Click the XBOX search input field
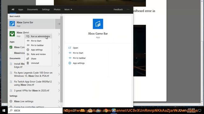Image resolution: width=204 pixels, height=114 pixels. click(x=35, y=111)
